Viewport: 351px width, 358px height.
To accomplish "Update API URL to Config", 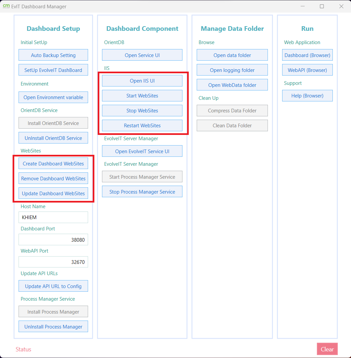I will (x=53, y=286).
